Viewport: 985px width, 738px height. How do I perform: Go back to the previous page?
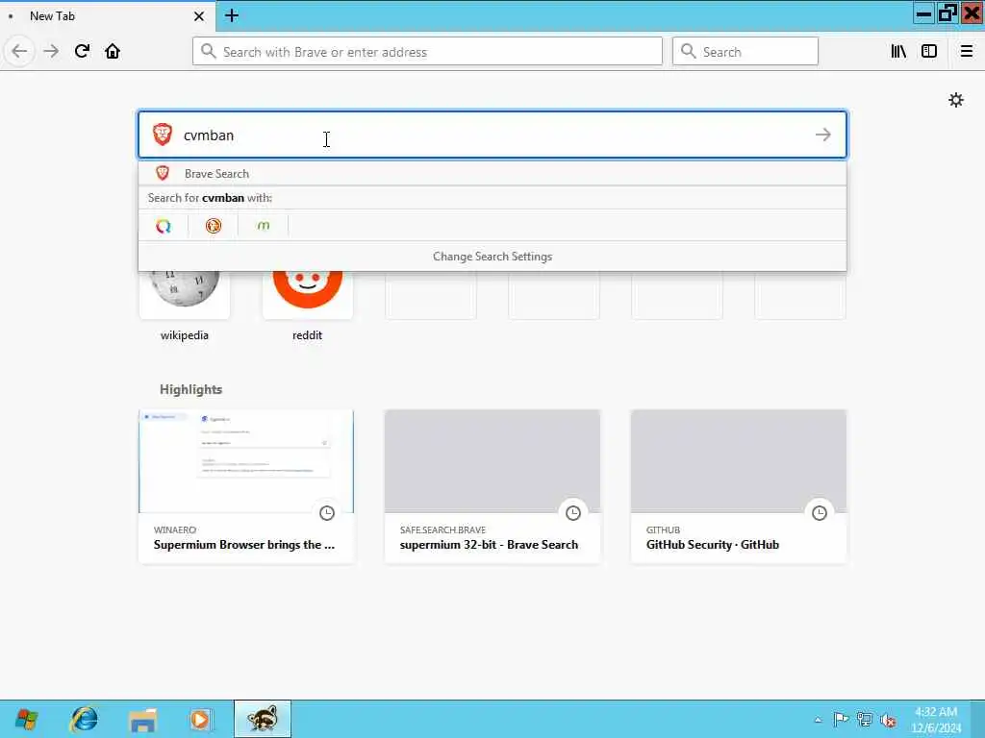click(x=19, y=52)
